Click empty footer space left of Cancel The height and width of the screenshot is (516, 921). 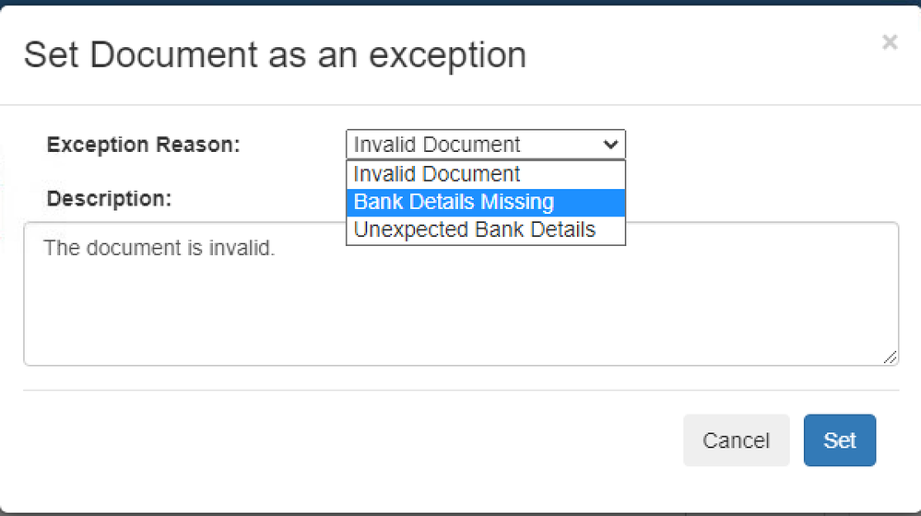coord(350,440)
